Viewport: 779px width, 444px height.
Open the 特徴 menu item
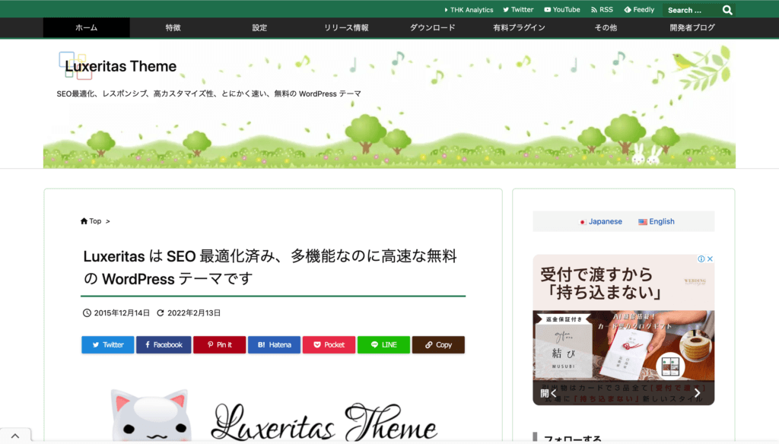[173, 28]
